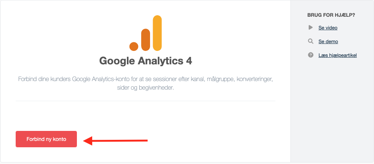The width and height of the screenshot is (374, 164).
Task: Click the middle dark-orange logo bar
Action: pos(146,40)
